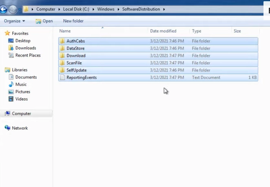Click the Libraries icon
This screenshot has height=187, width=270.
(x=7, y=70)
